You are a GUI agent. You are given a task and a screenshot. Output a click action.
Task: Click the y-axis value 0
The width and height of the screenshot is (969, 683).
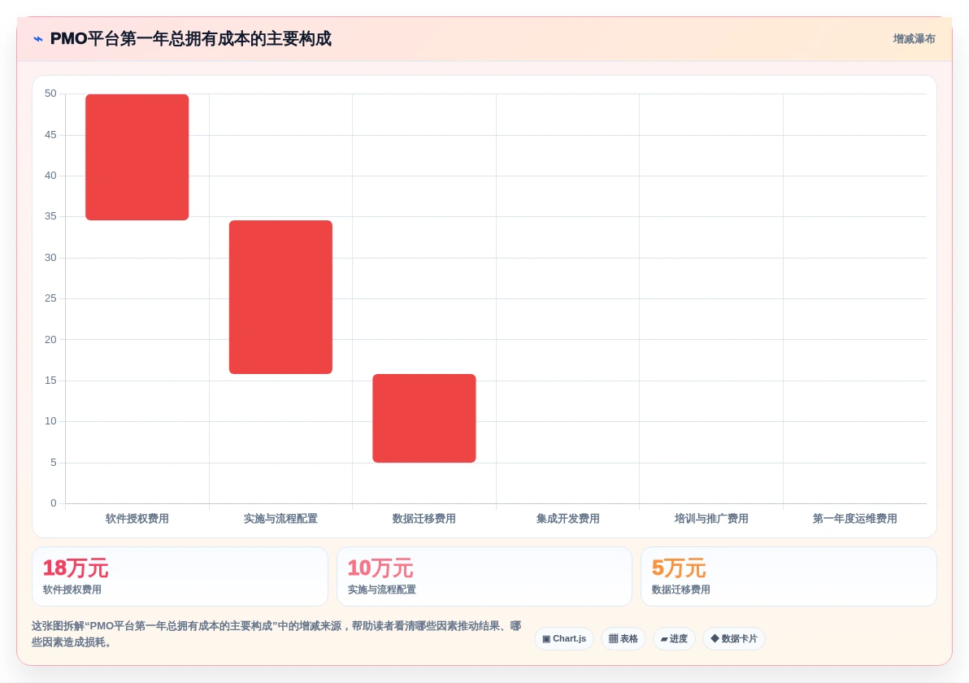pyautogui.click(x=54, y=503)
